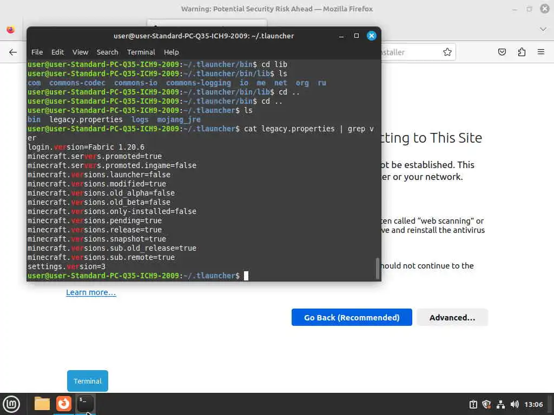Screen dimensions: 554x415
Task: Click the logs directory name
Action: click(140, 119)
